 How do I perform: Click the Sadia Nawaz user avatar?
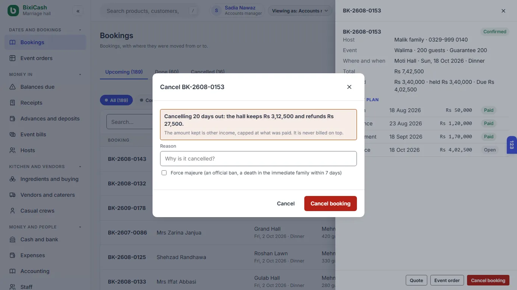coord(216,11)
